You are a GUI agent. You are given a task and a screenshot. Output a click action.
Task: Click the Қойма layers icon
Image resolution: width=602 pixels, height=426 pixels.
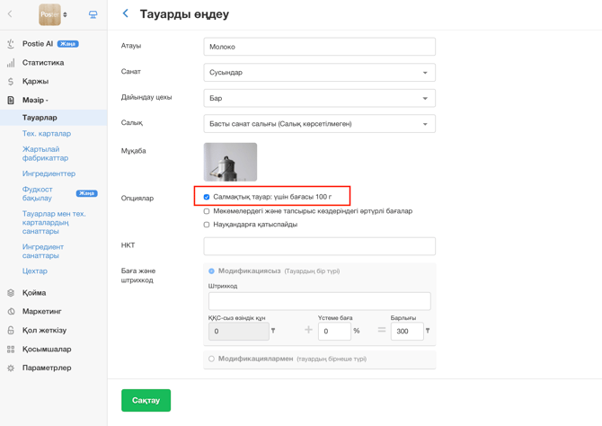[x=11, y=293]
